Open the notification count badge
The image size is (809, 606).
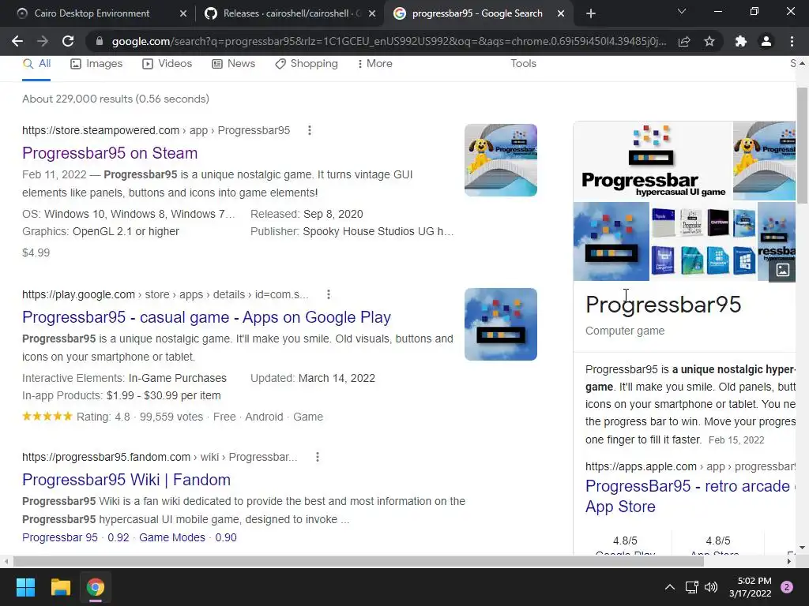[787, 587]
